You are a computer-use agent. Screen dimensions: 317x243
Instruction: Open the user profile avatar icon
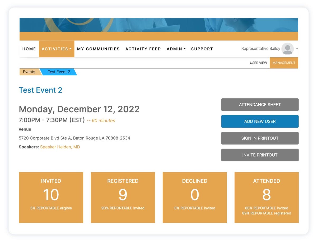click(288, 49)
